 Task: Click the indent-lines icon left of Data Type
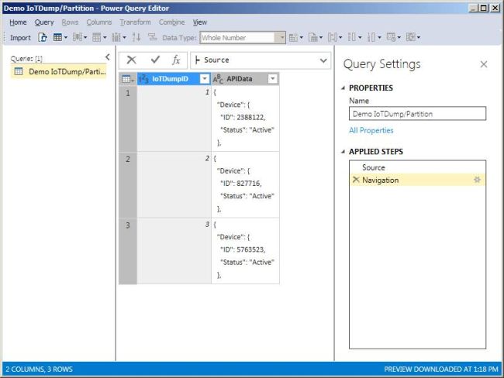[x=152, y=37]
